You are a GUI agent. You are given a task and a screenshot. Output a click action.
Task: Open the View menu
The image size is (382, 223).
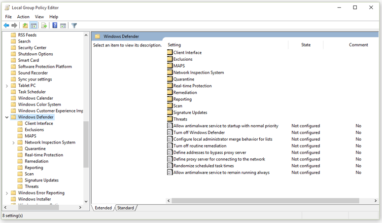coord(39,17)
